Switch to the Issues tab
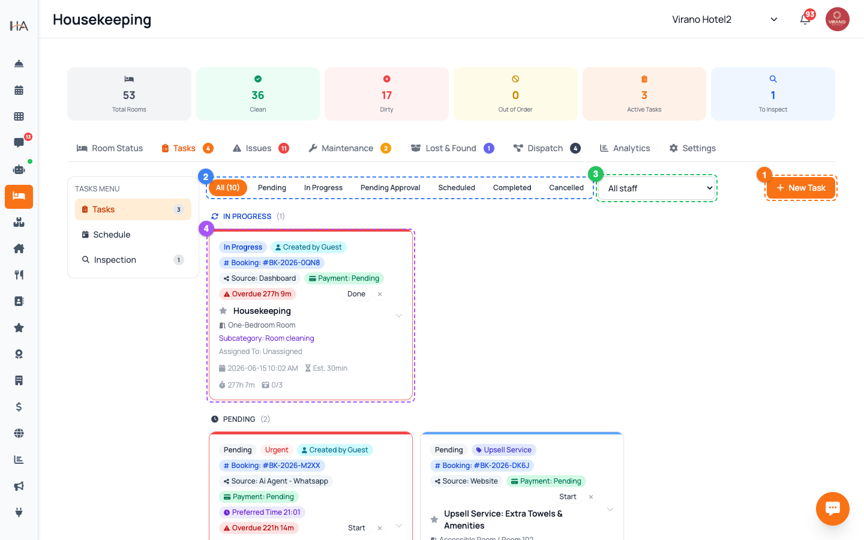This screenshot has width=864, height=540. click(260, 148)
